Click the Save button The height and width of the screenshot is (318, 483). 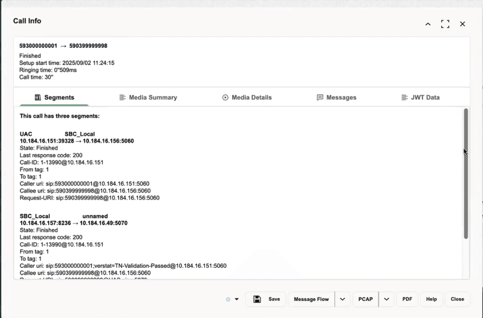(x=266, y=299)
